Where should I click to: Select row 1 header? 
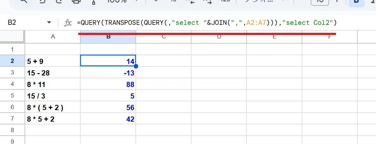pyautogui.click(x=13, y=49)
